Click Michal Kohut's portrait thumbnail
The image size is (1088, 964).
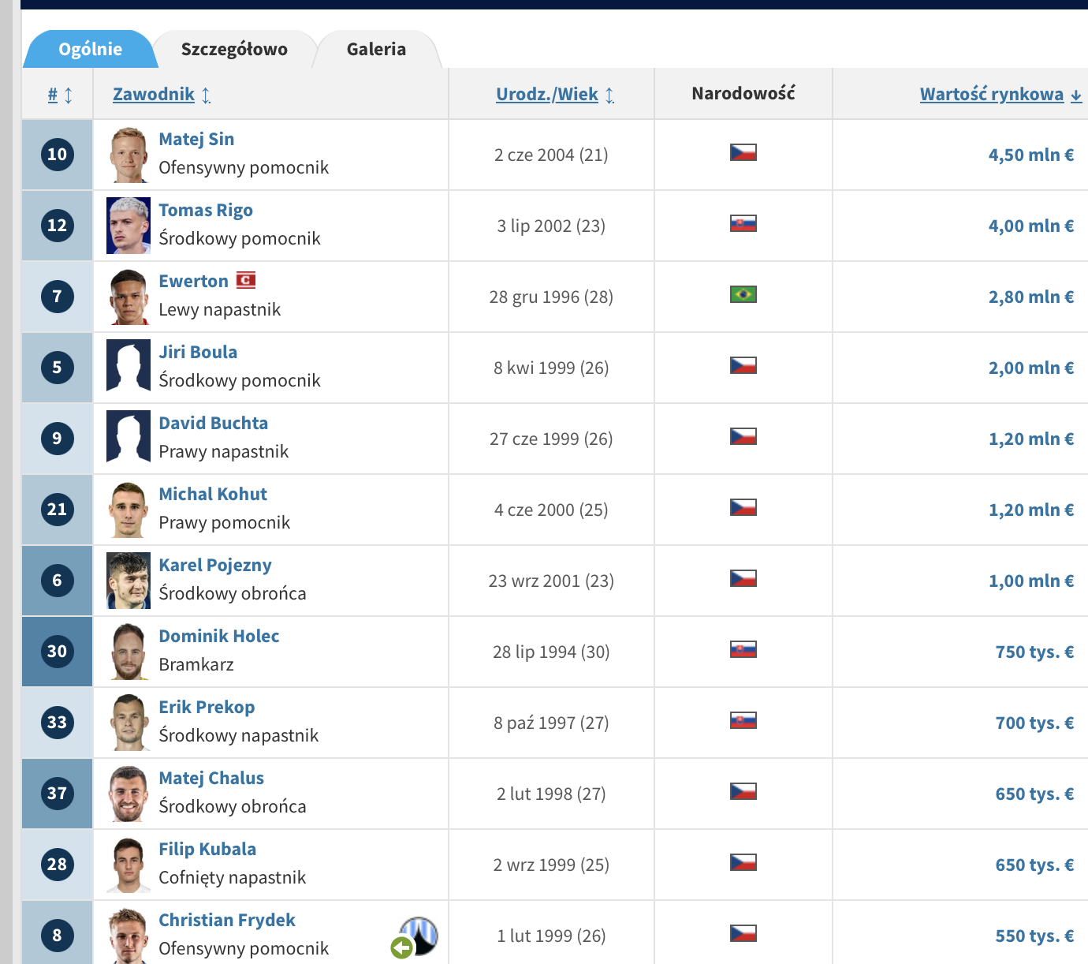[x=128, y=510]
